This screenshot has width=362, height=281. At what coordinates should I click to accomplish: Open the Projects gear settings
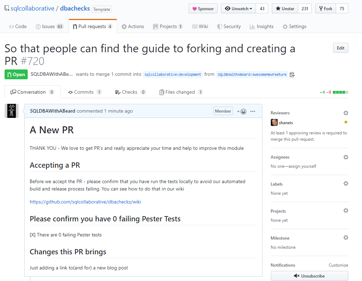[346, 211]
